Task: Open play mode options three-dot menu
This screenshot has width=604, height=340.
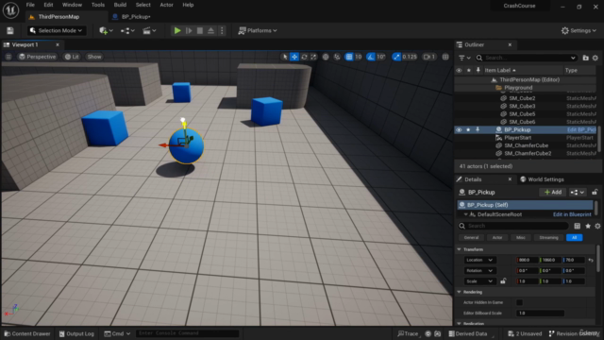Action: 222,30
